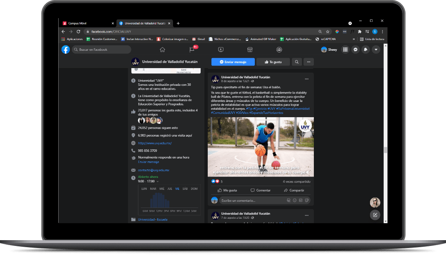Reload the page
Screen dimensions: 446x255
pos(78,31)
